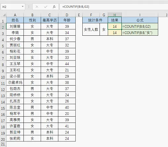Select the cell containing 张莉莉

coord(15,138)
